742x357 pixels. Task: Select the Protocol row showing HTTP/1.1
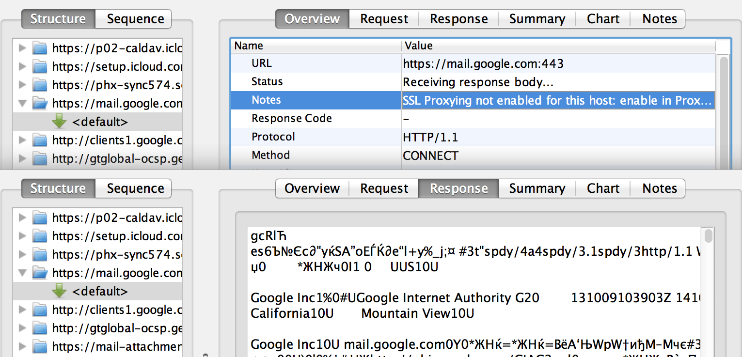(x=473, y=137)
